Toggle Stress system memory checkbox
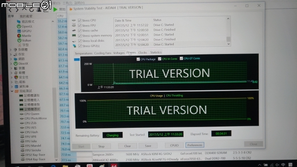Image resolution: width=297 pixels, height=167 pixels. (80, 35)
